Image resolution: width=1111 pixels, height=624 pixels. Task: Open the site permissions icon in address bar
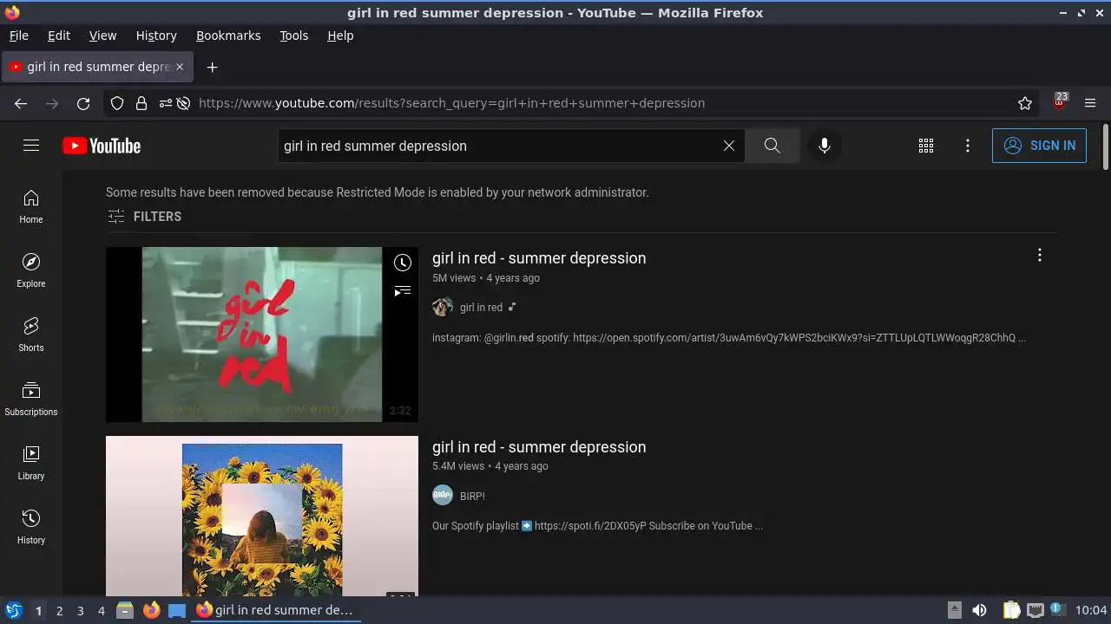pyautogui.click(x=166, y=103)
